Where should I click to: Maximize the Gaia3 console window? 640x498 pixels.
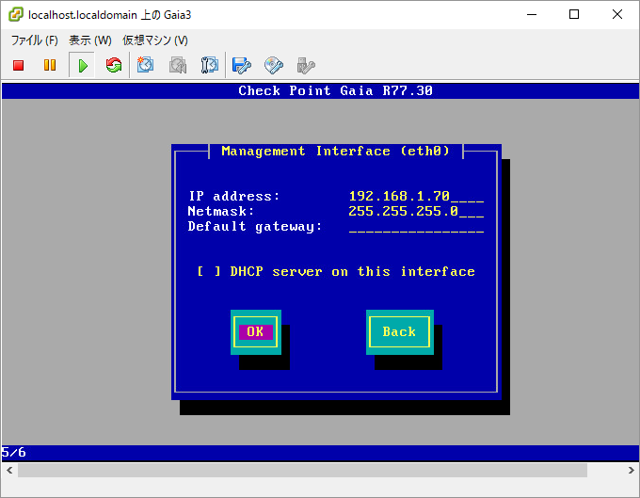pos(574,15)
